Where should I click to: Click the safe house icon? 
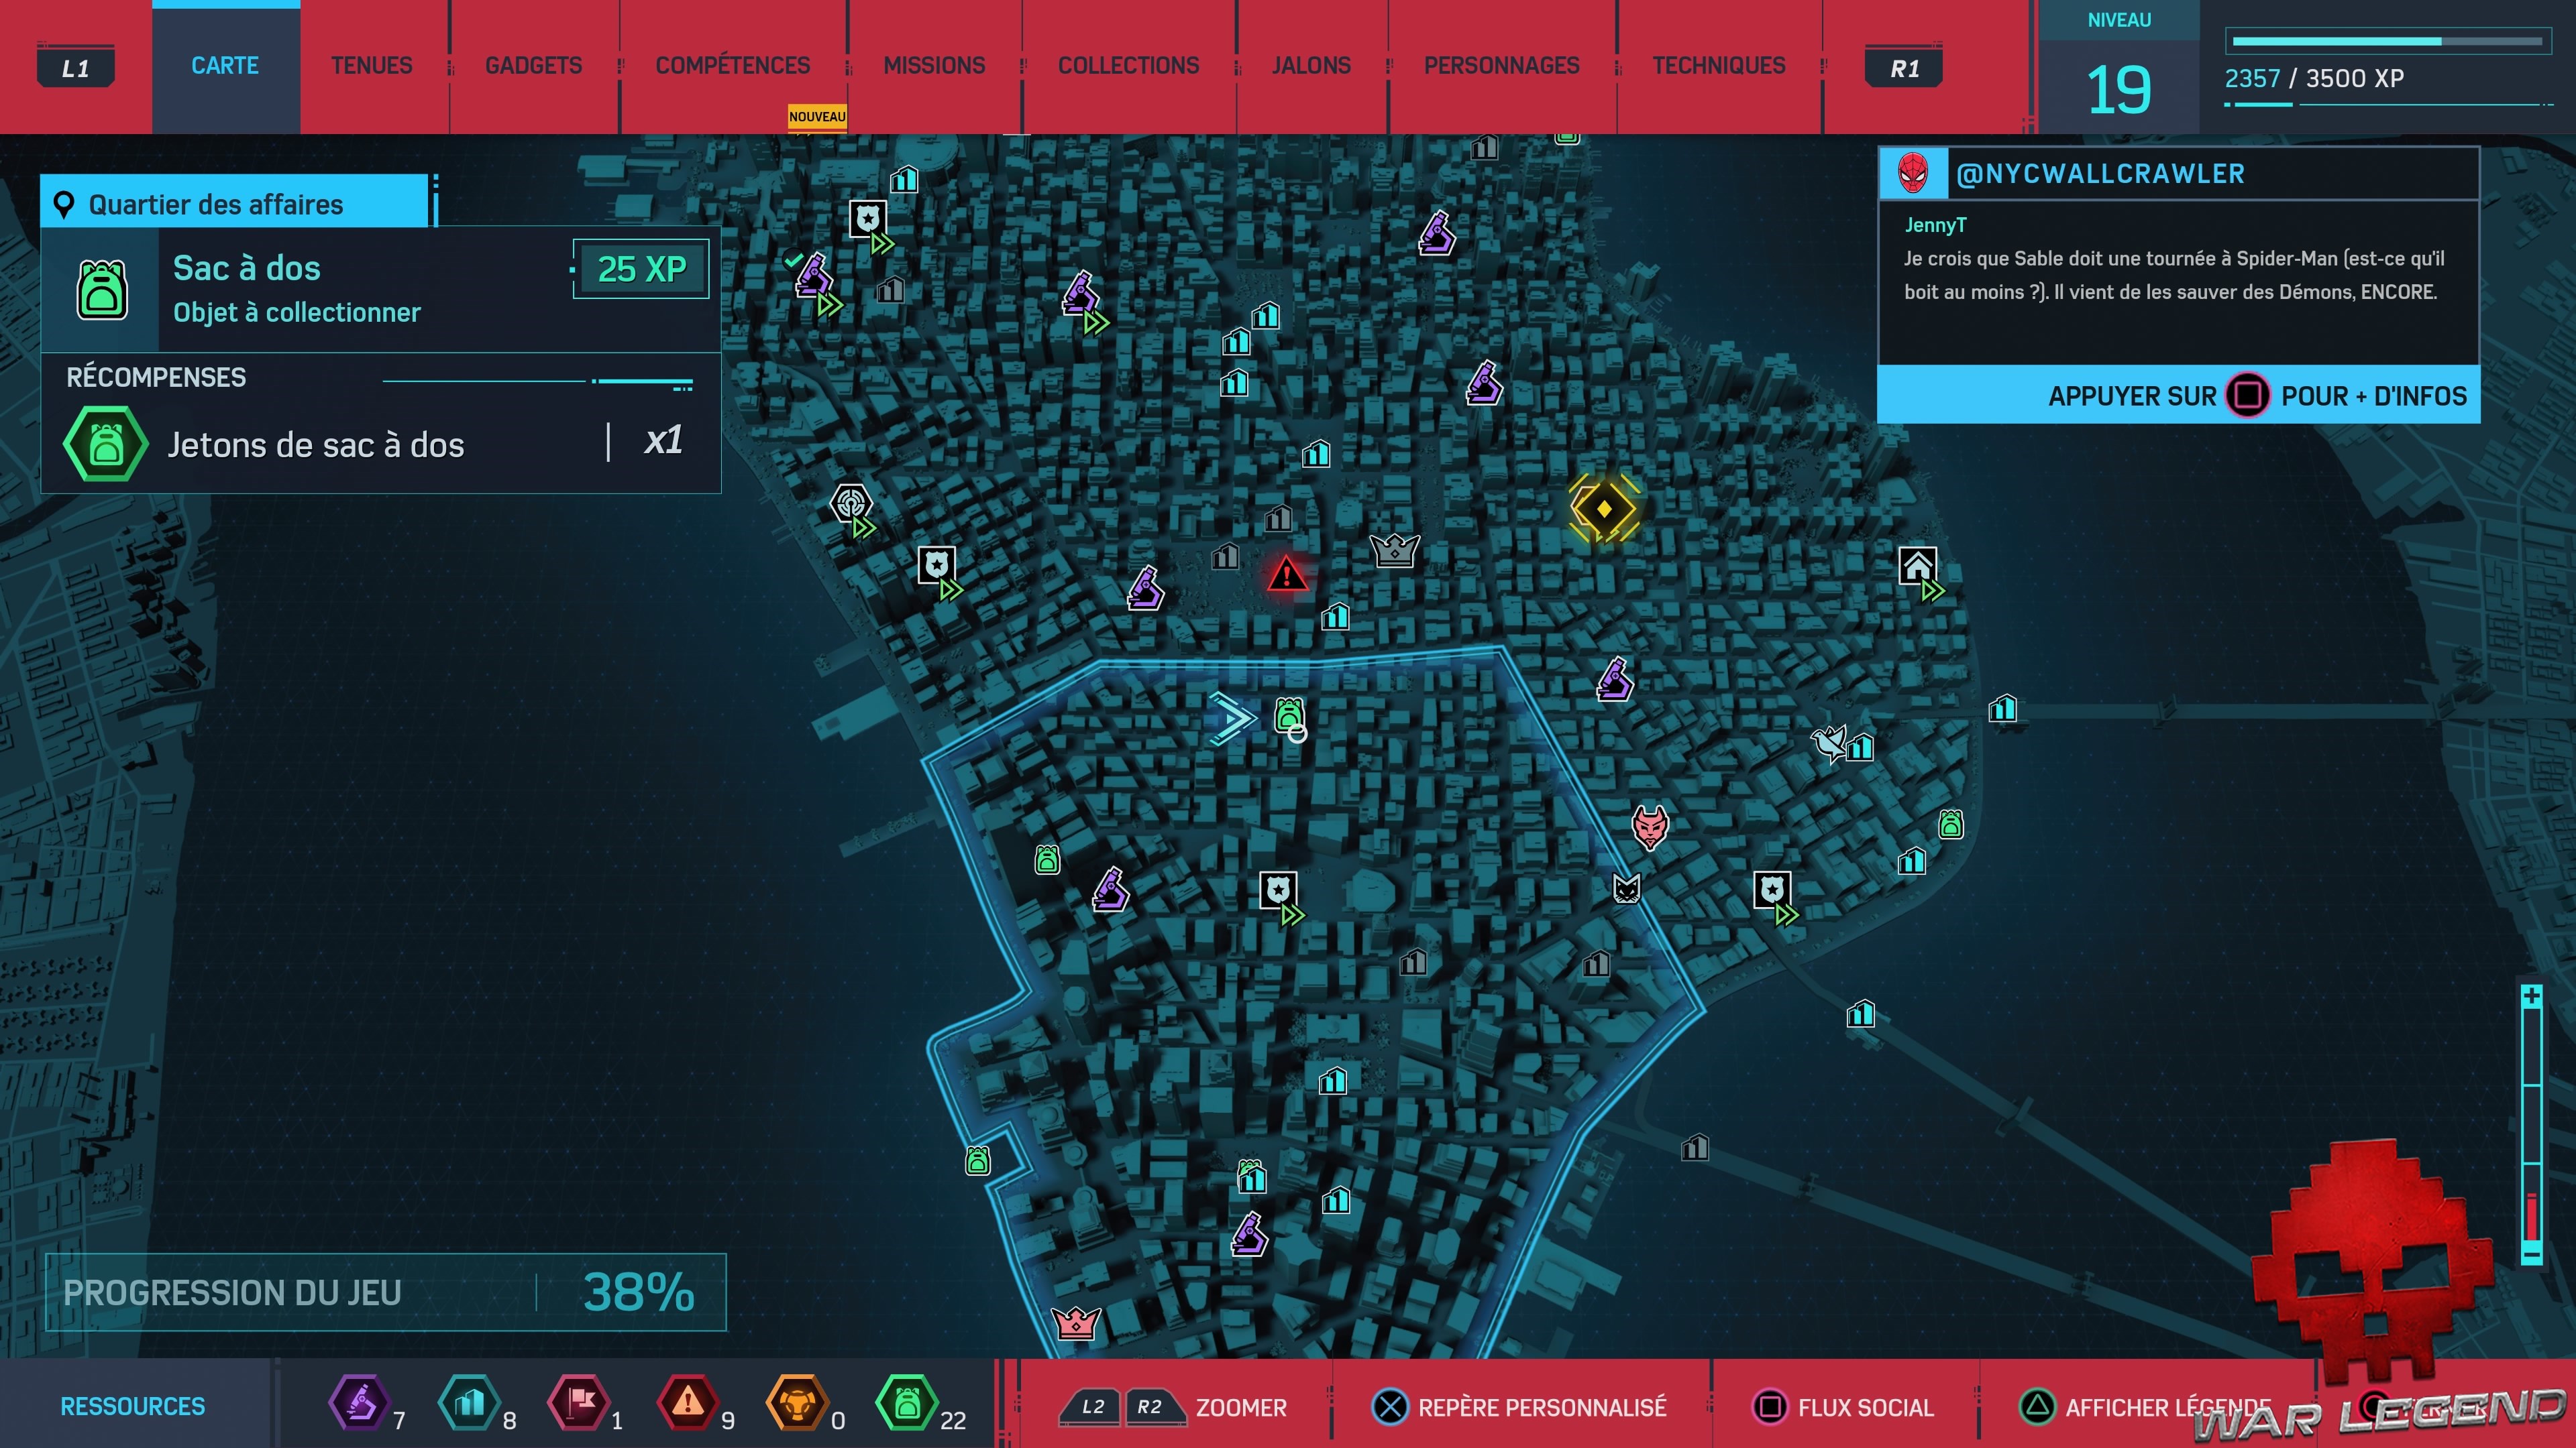click(1917, 566)
